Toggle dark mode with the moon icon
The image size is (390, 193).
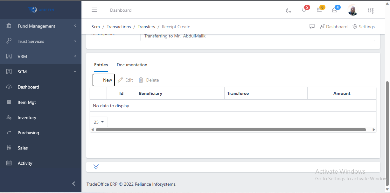[x=288, y=10]
